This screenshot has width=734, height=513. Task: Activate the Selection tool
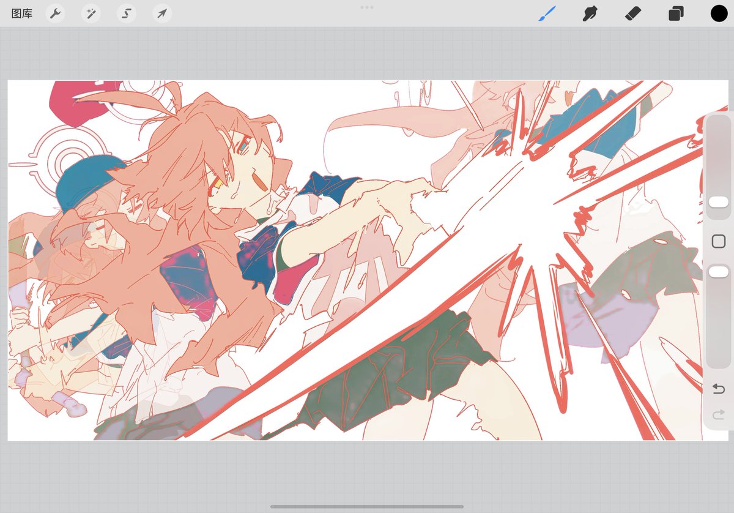point(127,13)
